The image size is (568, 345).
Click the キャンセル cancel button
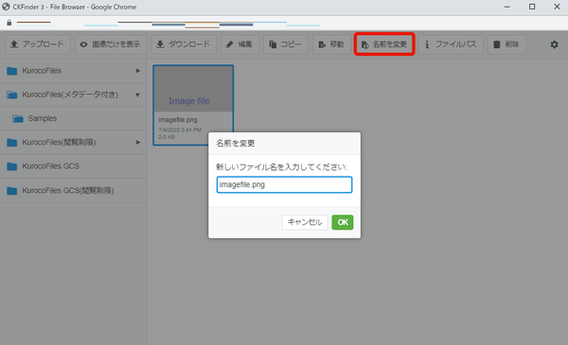305,222
